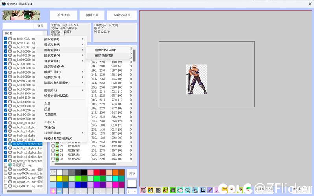Open the 系统菜单 button
Screen dimensions: 314x196
pos(63,15)
